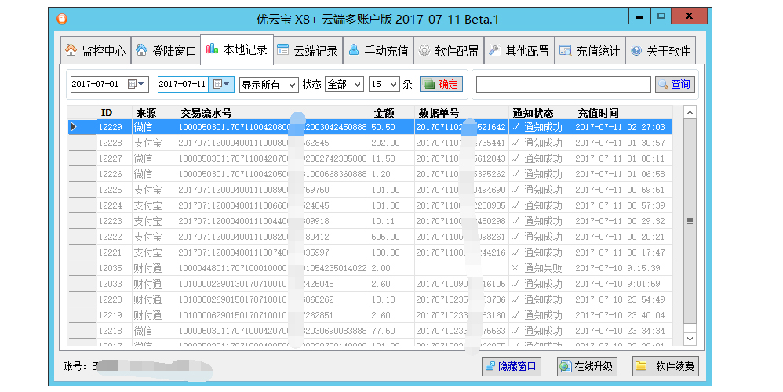Click the 隐藏窗口 button

click(x=511, y=366)
